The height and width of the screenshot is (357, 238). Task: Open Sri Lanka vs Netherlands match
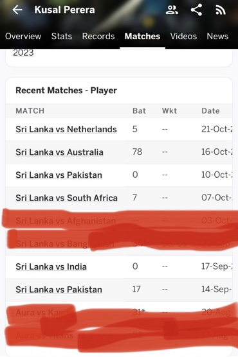[x=66, y=129]
